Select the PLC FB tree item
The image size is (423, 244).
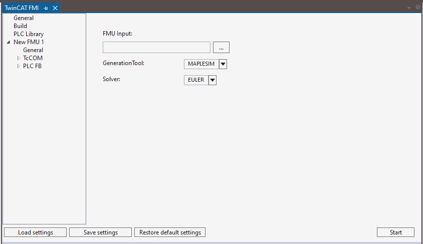tap(32, 66)
